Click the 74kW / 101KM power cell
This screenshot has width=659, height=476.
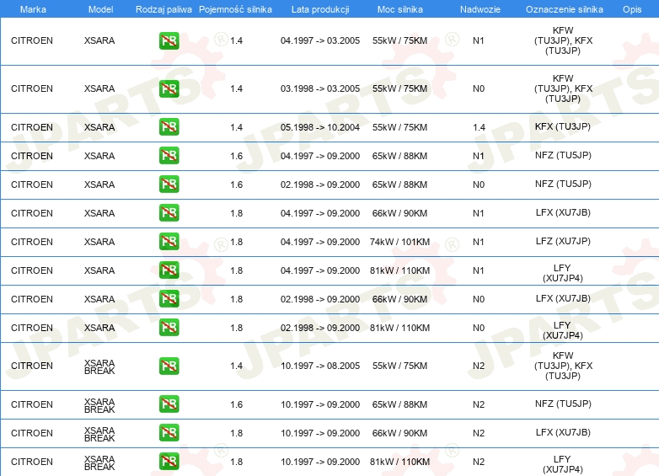[x=399, y=242]
